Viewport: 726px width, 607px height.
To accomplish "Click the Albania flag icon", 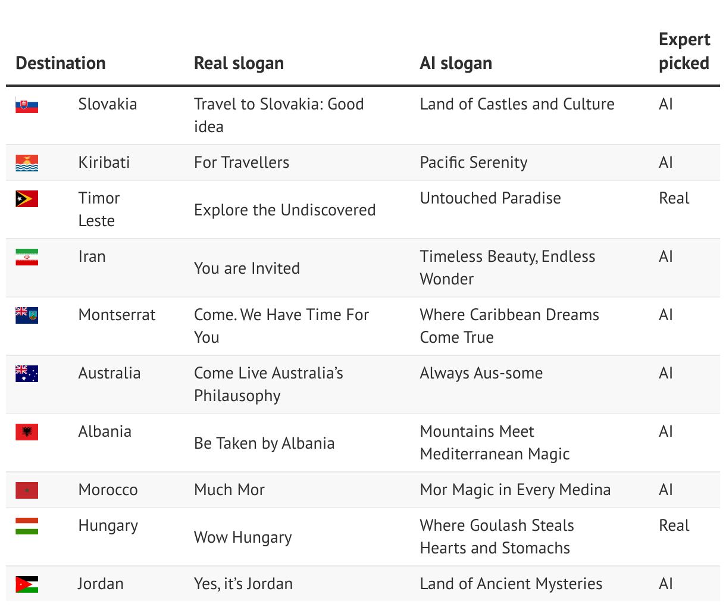I will coord(27,432).
